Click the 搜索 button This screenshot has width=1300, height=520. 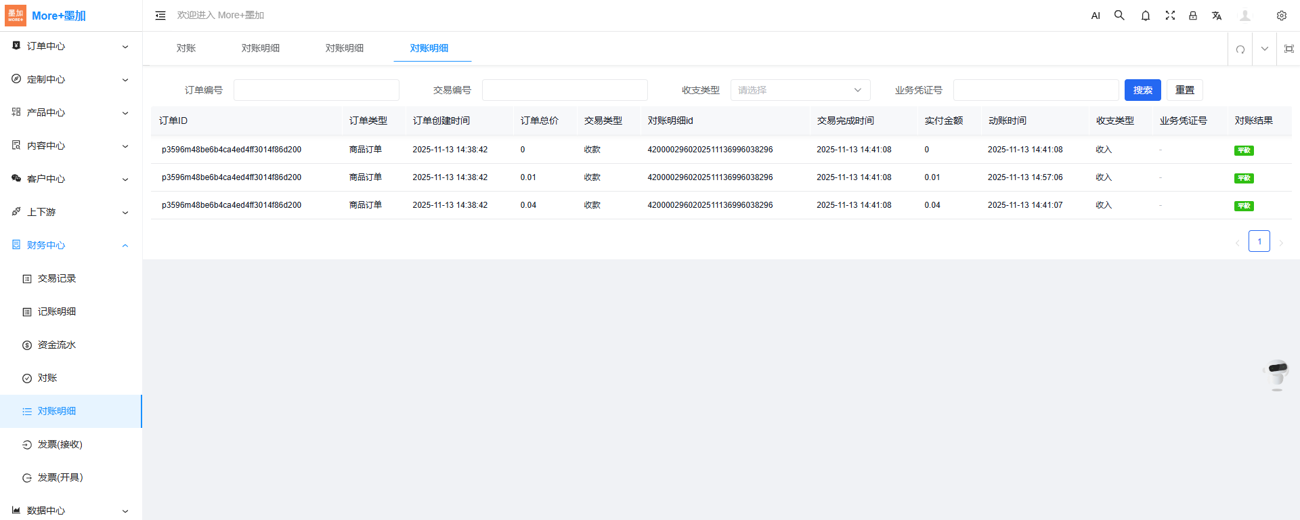(x=1142, y=90)
